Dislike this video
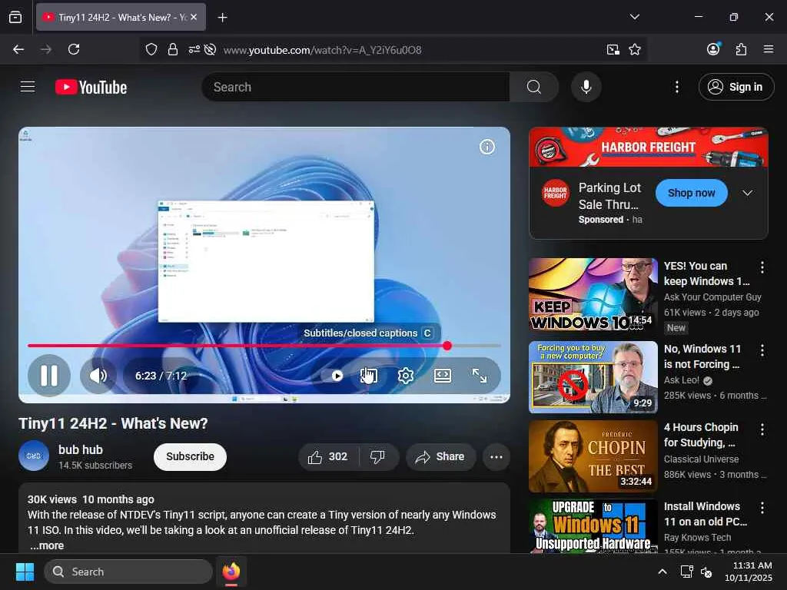Image resolution: width=787 pixels, height=590 pixels. [377, 456]
